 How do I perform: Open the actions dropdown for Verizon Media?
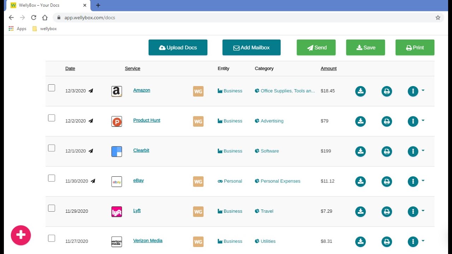tap(413, 241)
